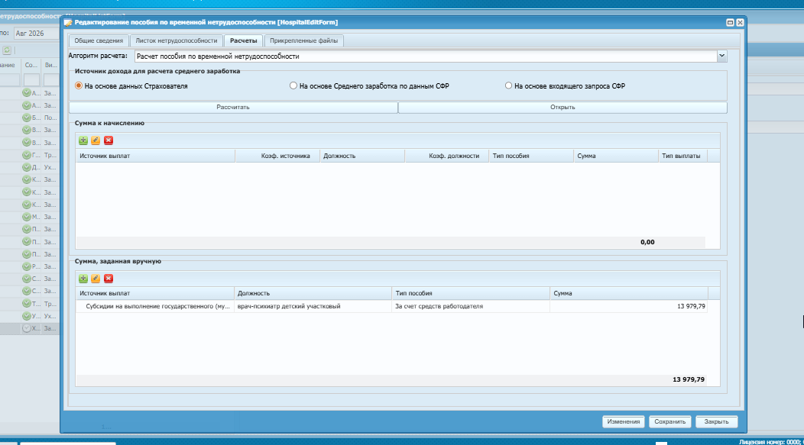Select row Субсидии на выполнение государственного
The image size is (804, 445).
392,306
